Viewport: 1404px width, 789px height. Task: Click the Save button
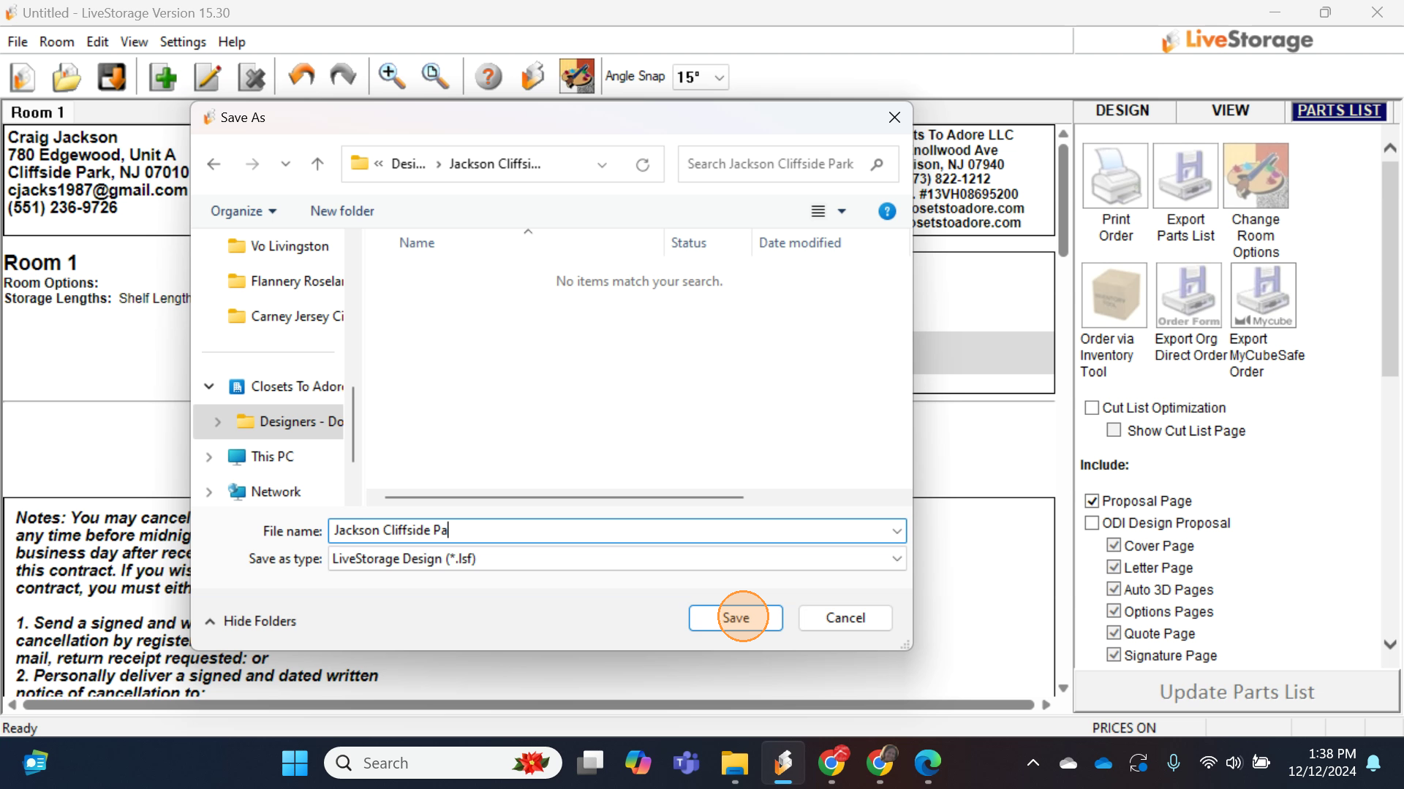[x=735, y=618]
